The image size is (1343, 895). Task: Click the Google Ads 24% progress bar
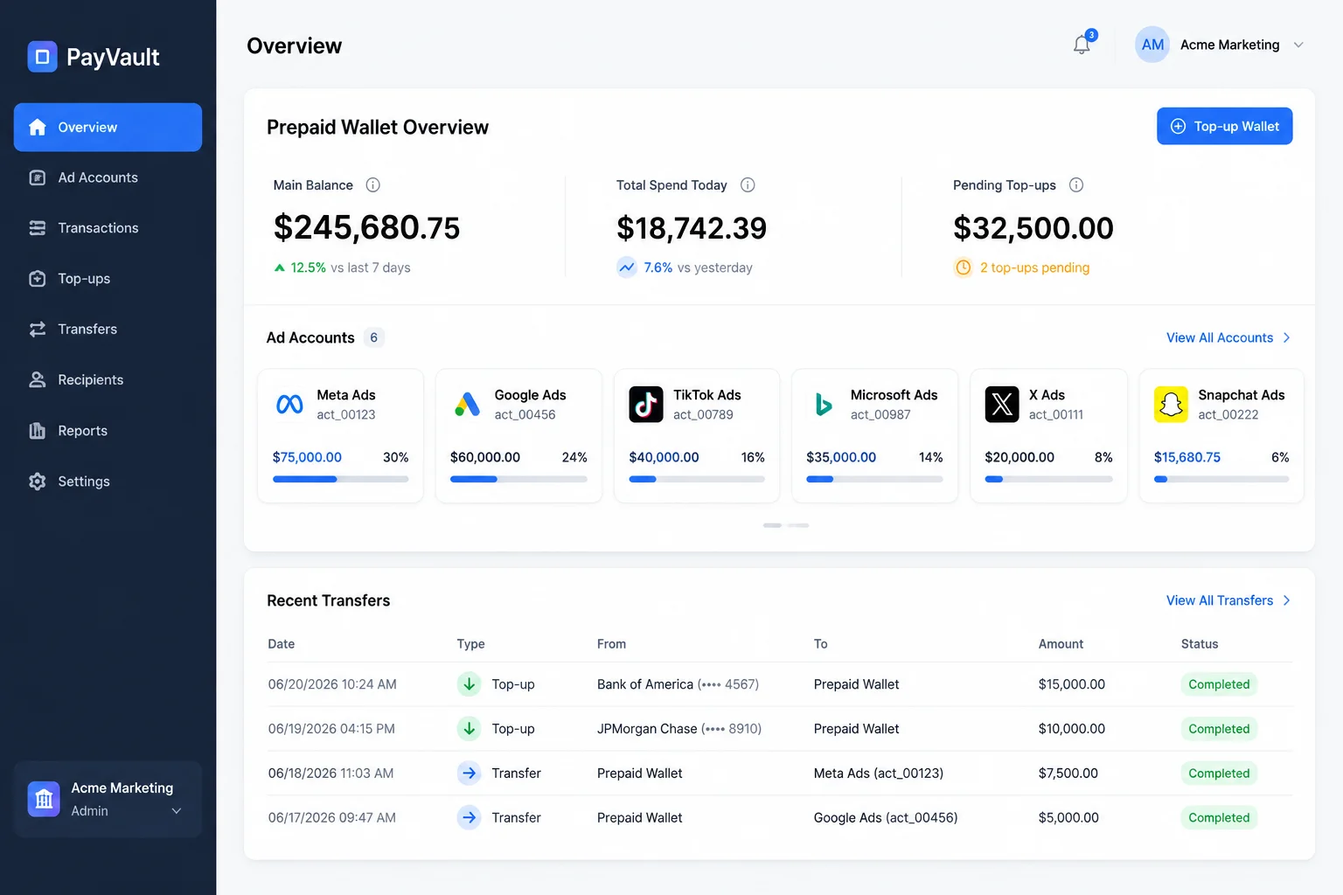[518, 479]
